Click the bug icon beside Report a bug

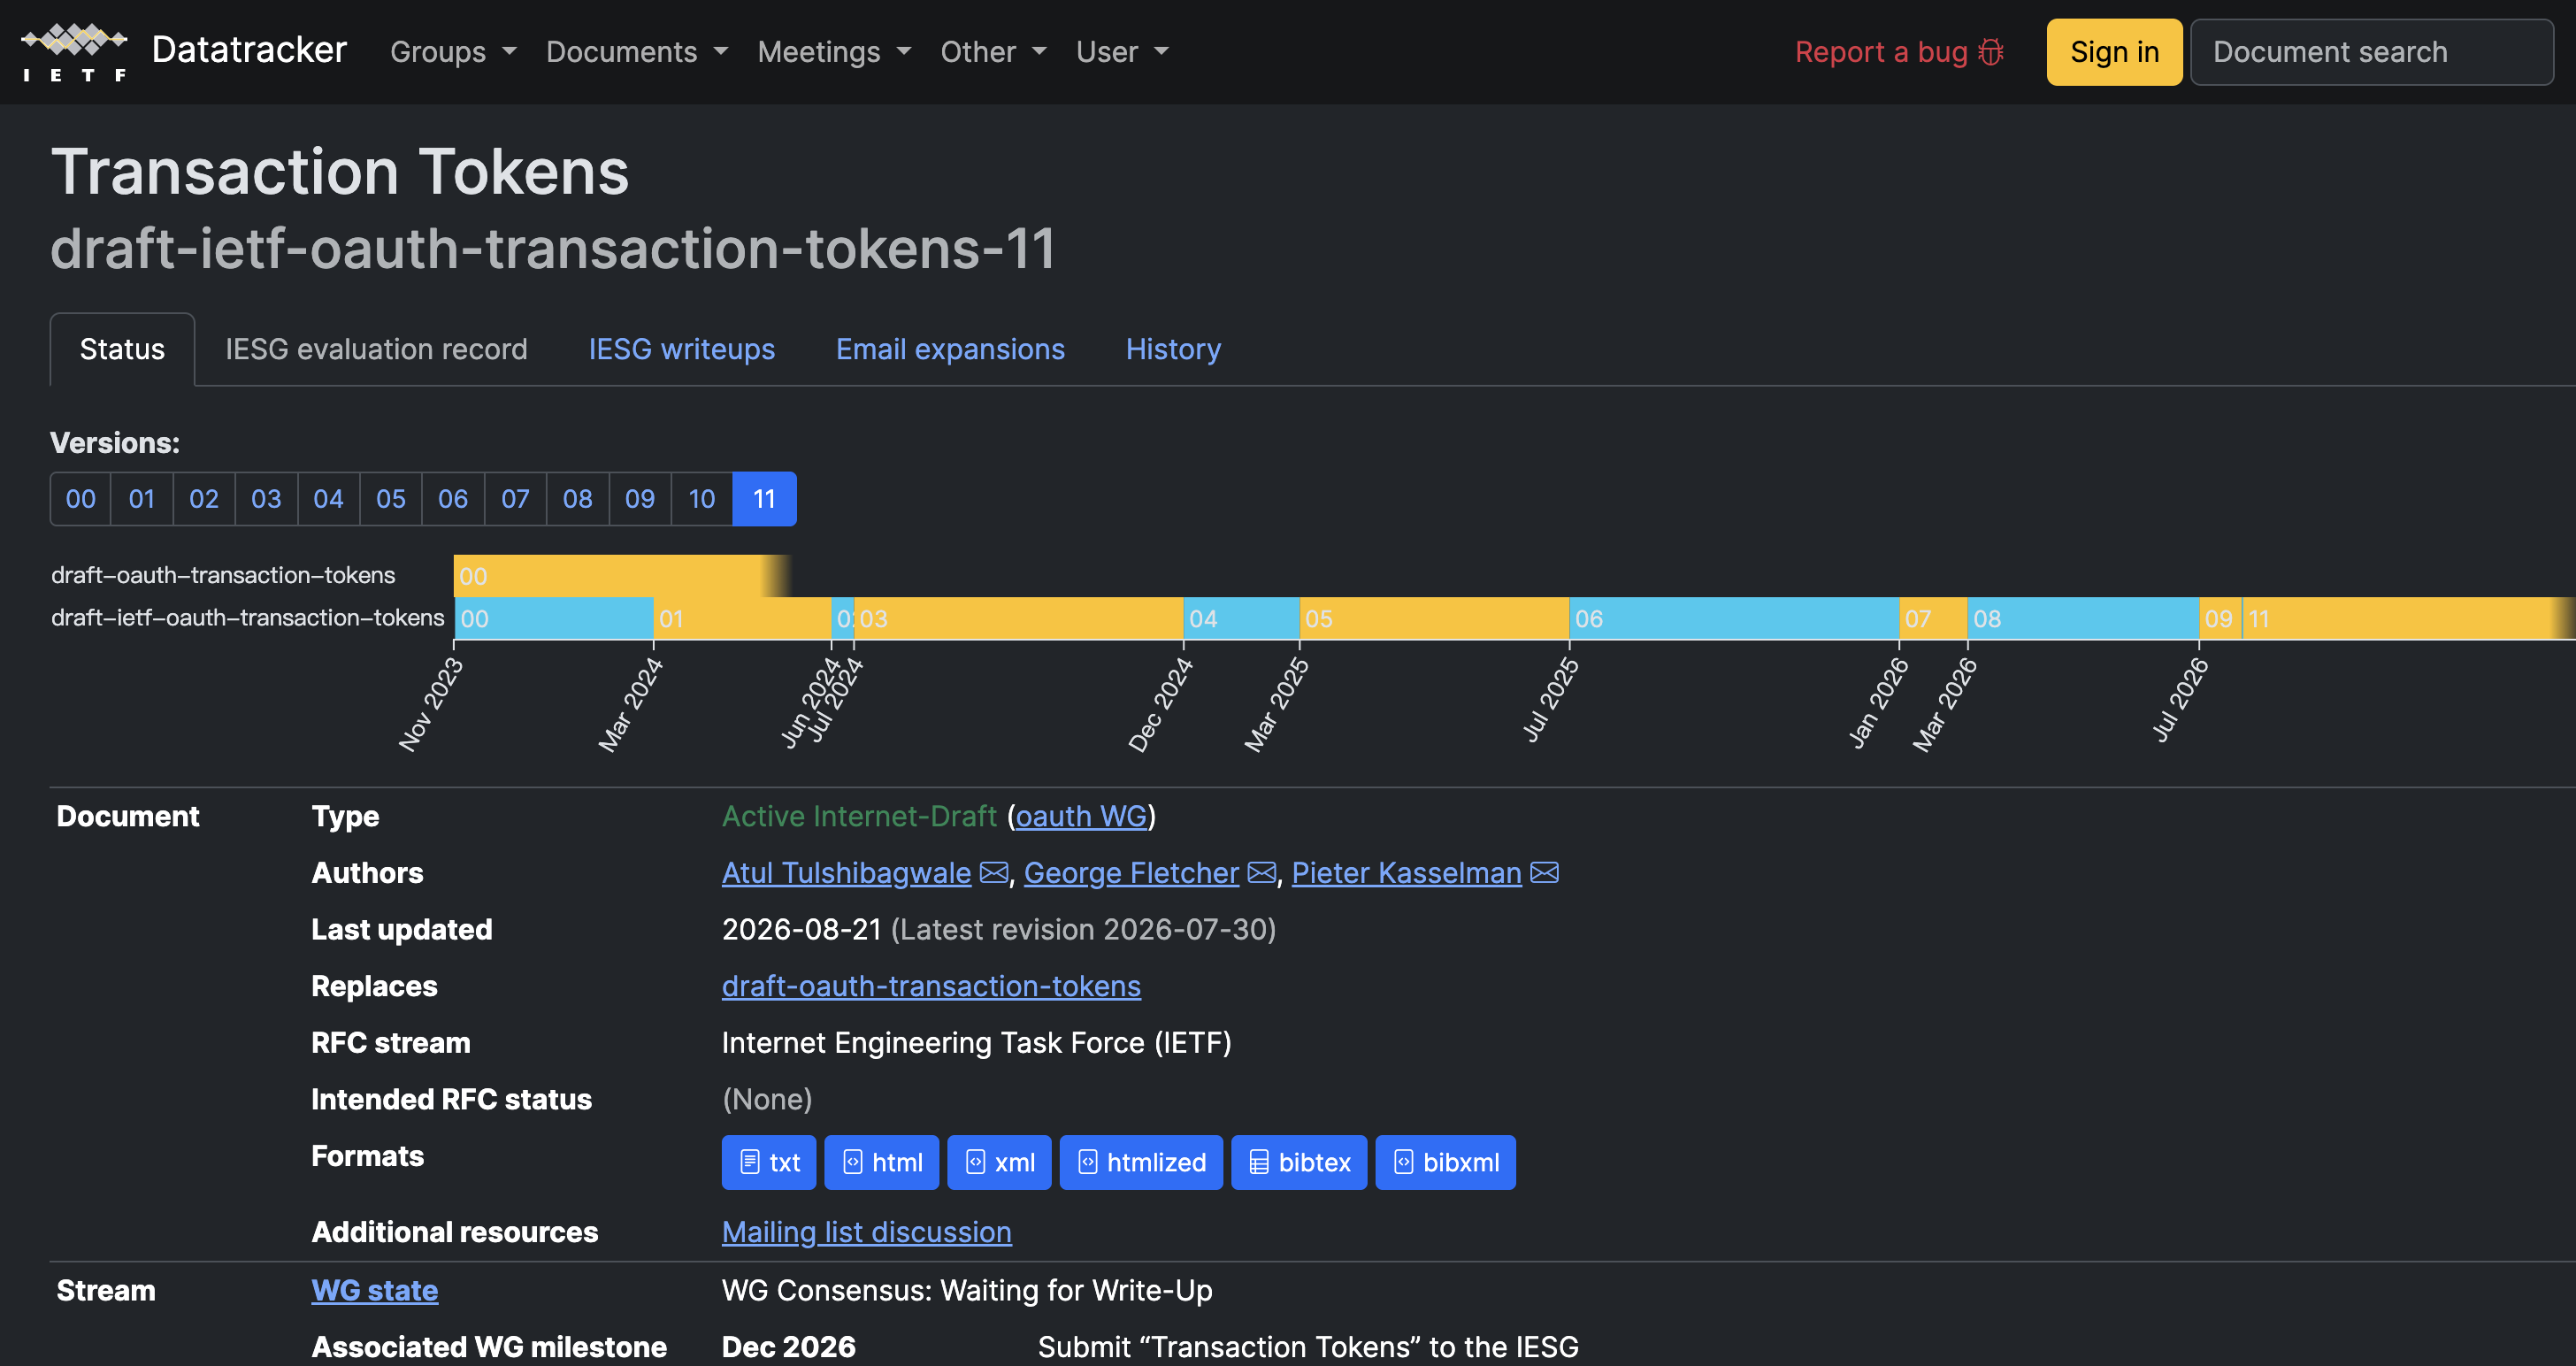(1991, 52)
